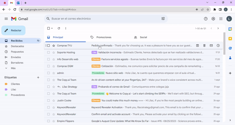Delete the Compras TYU email with trash icon

tap(204, 45)
